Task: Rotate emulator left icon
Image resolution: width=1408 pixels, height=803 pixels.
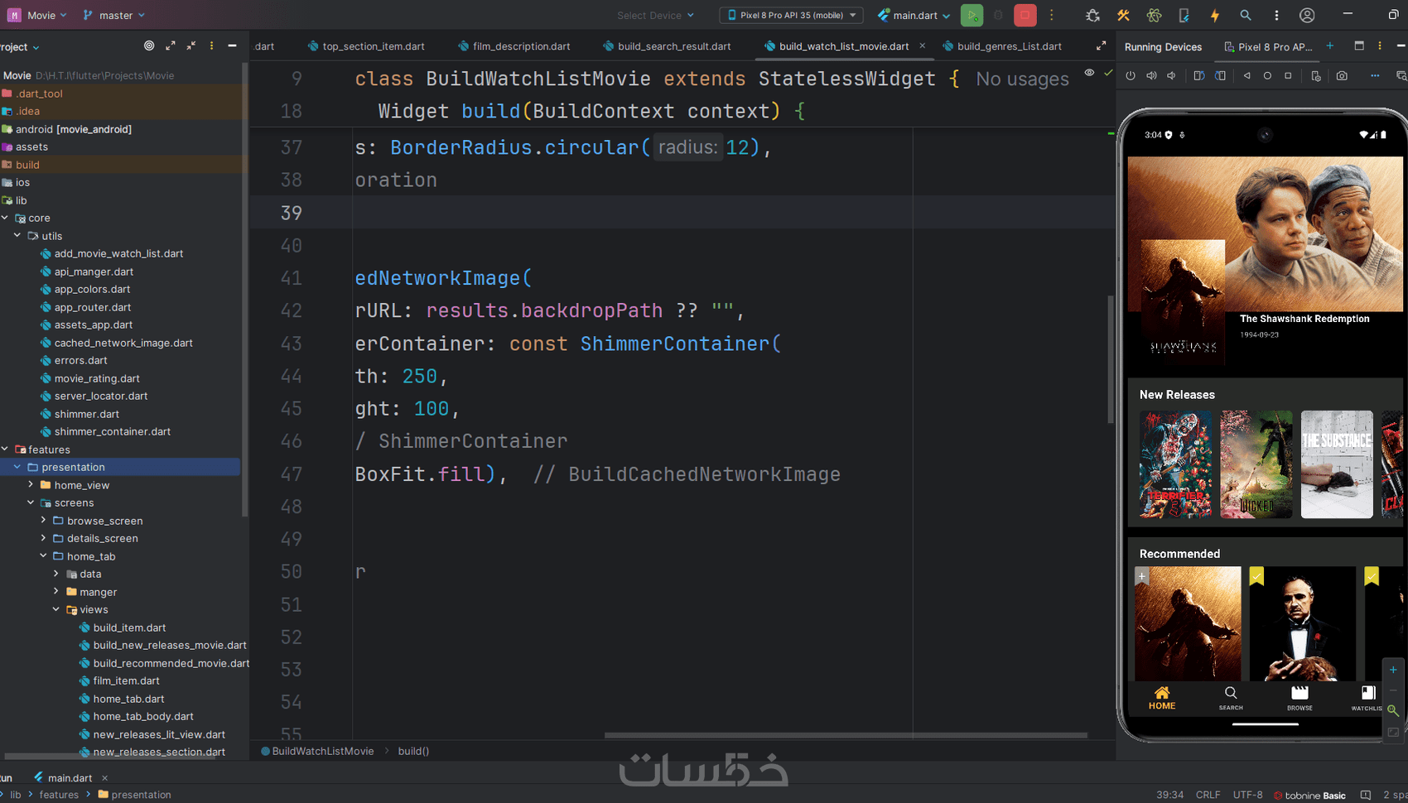Action: coord(1198,75)
